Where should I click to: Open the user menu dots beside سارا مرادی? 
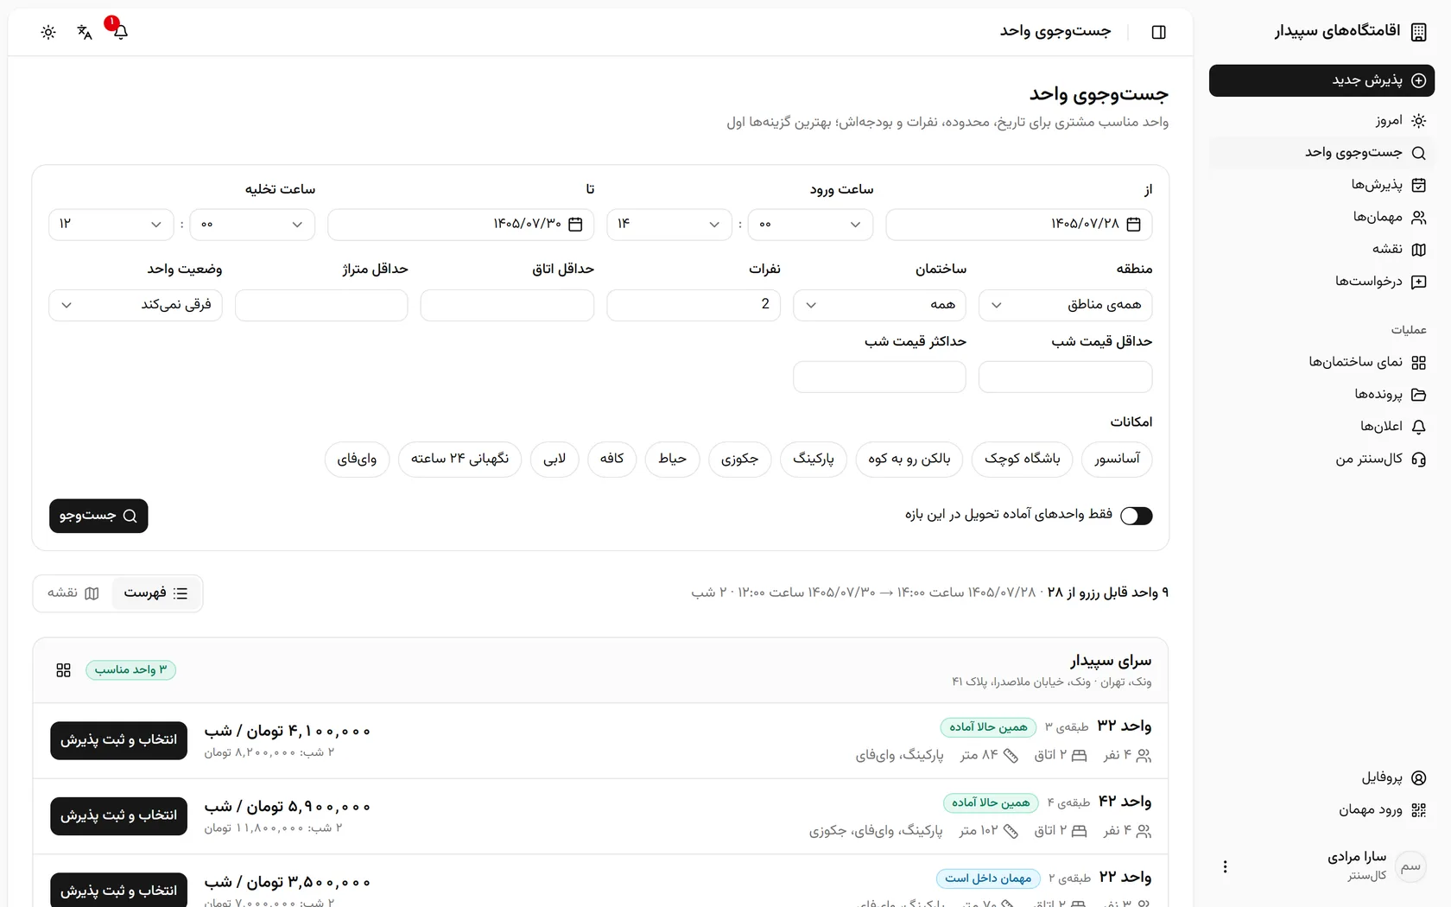coord(1225,866)
